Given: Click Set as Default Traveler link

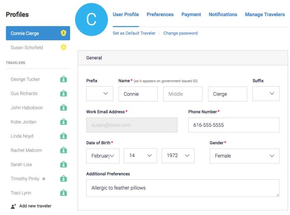Looking at the screenshot, I should point(134,33).
